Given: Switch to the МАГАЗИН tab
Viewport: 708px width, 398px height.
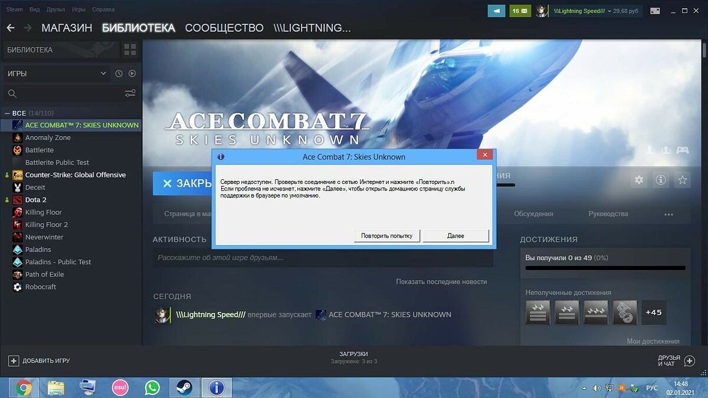Looking at the screenshot, I should 67,28.
